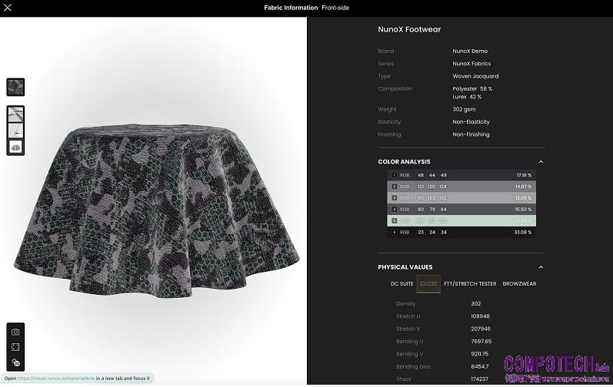Image resolution: width=613 pixels, height=387 pixels.
Task: Choose the round table drape preview icon
Action: [x=15, y=146]
